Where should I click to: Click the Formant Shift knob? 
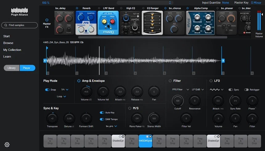coord(86,119)
